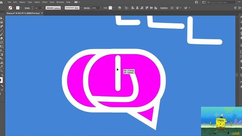Click Horizontal Align Center icon

click(137, 8)
